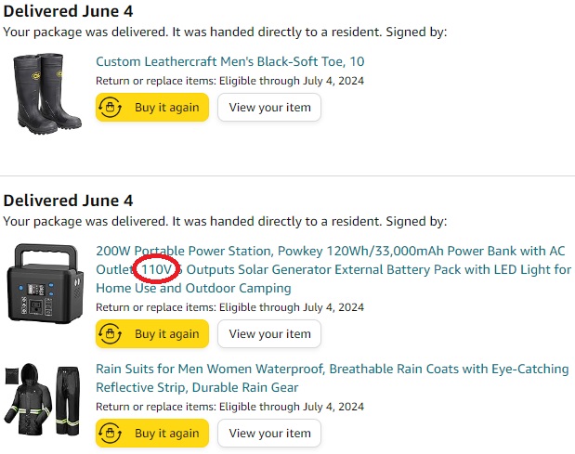Click rain suit return eligibility text

click(230, 407)
